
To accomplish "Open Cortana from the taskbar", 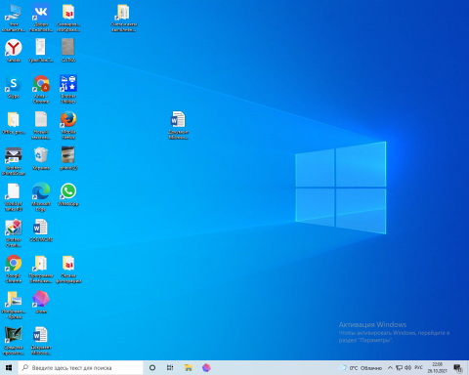I will coord(152,368).
